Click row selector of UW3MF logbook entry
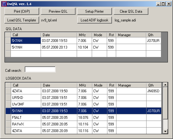 click(8, 104)
